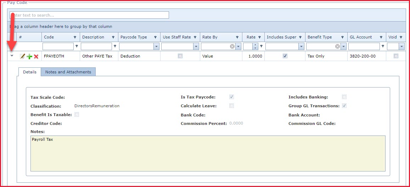Toggle the Use Staff Rate checkbox in the row

point(180,56)
